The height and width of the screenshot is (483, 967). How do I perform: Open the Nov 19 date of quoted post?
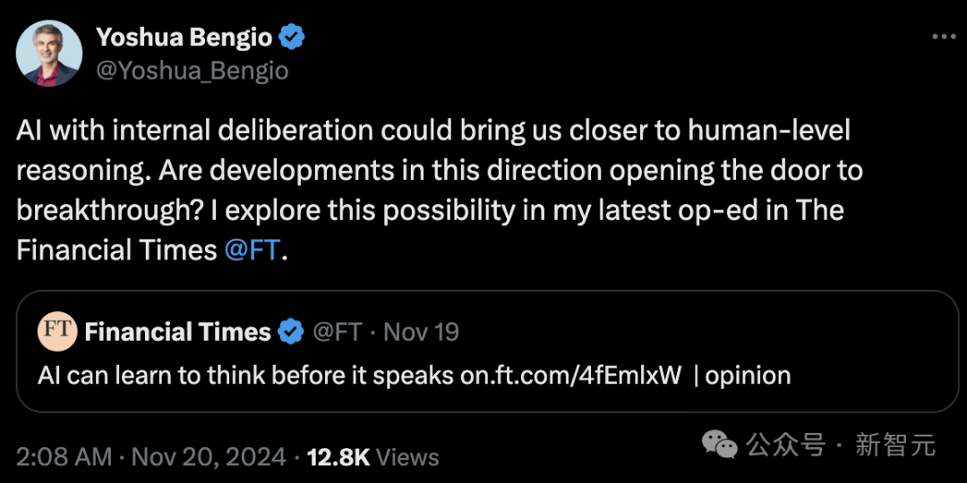(421, 333)
